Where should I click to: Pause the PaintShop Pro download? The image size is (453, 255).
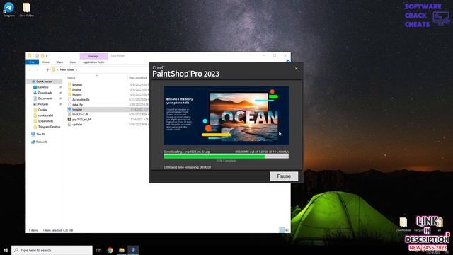284,176
